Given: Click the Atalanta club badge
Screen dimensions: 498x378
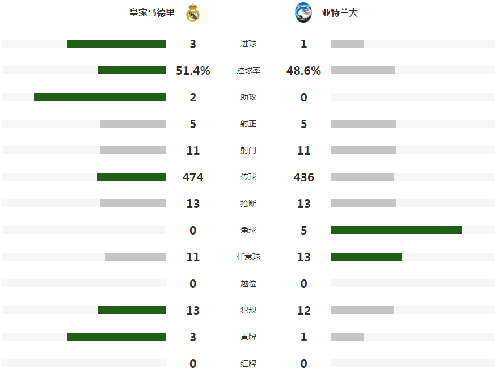Looking at the screenshot, I should tap(303, 12).
